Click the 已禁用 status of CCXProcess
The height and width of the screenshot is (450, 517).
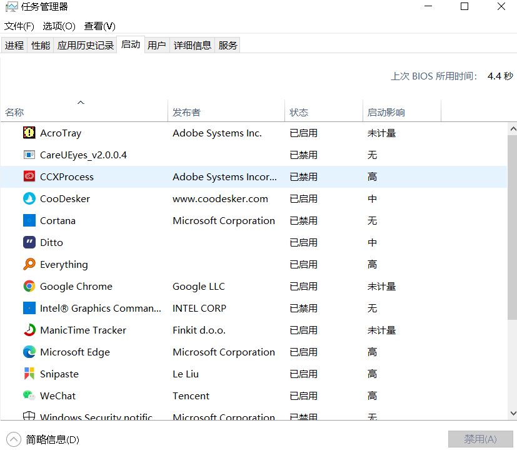[303, 176]
